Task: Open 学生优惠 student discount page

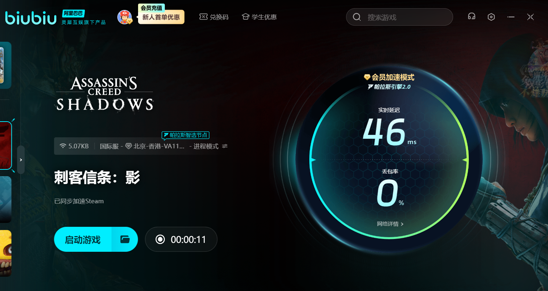Action: pos(259,17)
